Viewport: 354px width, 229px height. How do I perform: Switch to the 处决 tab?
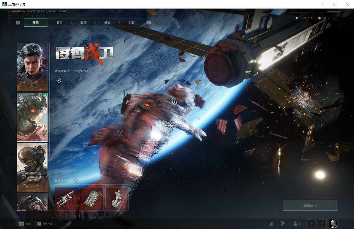[107, 23]
